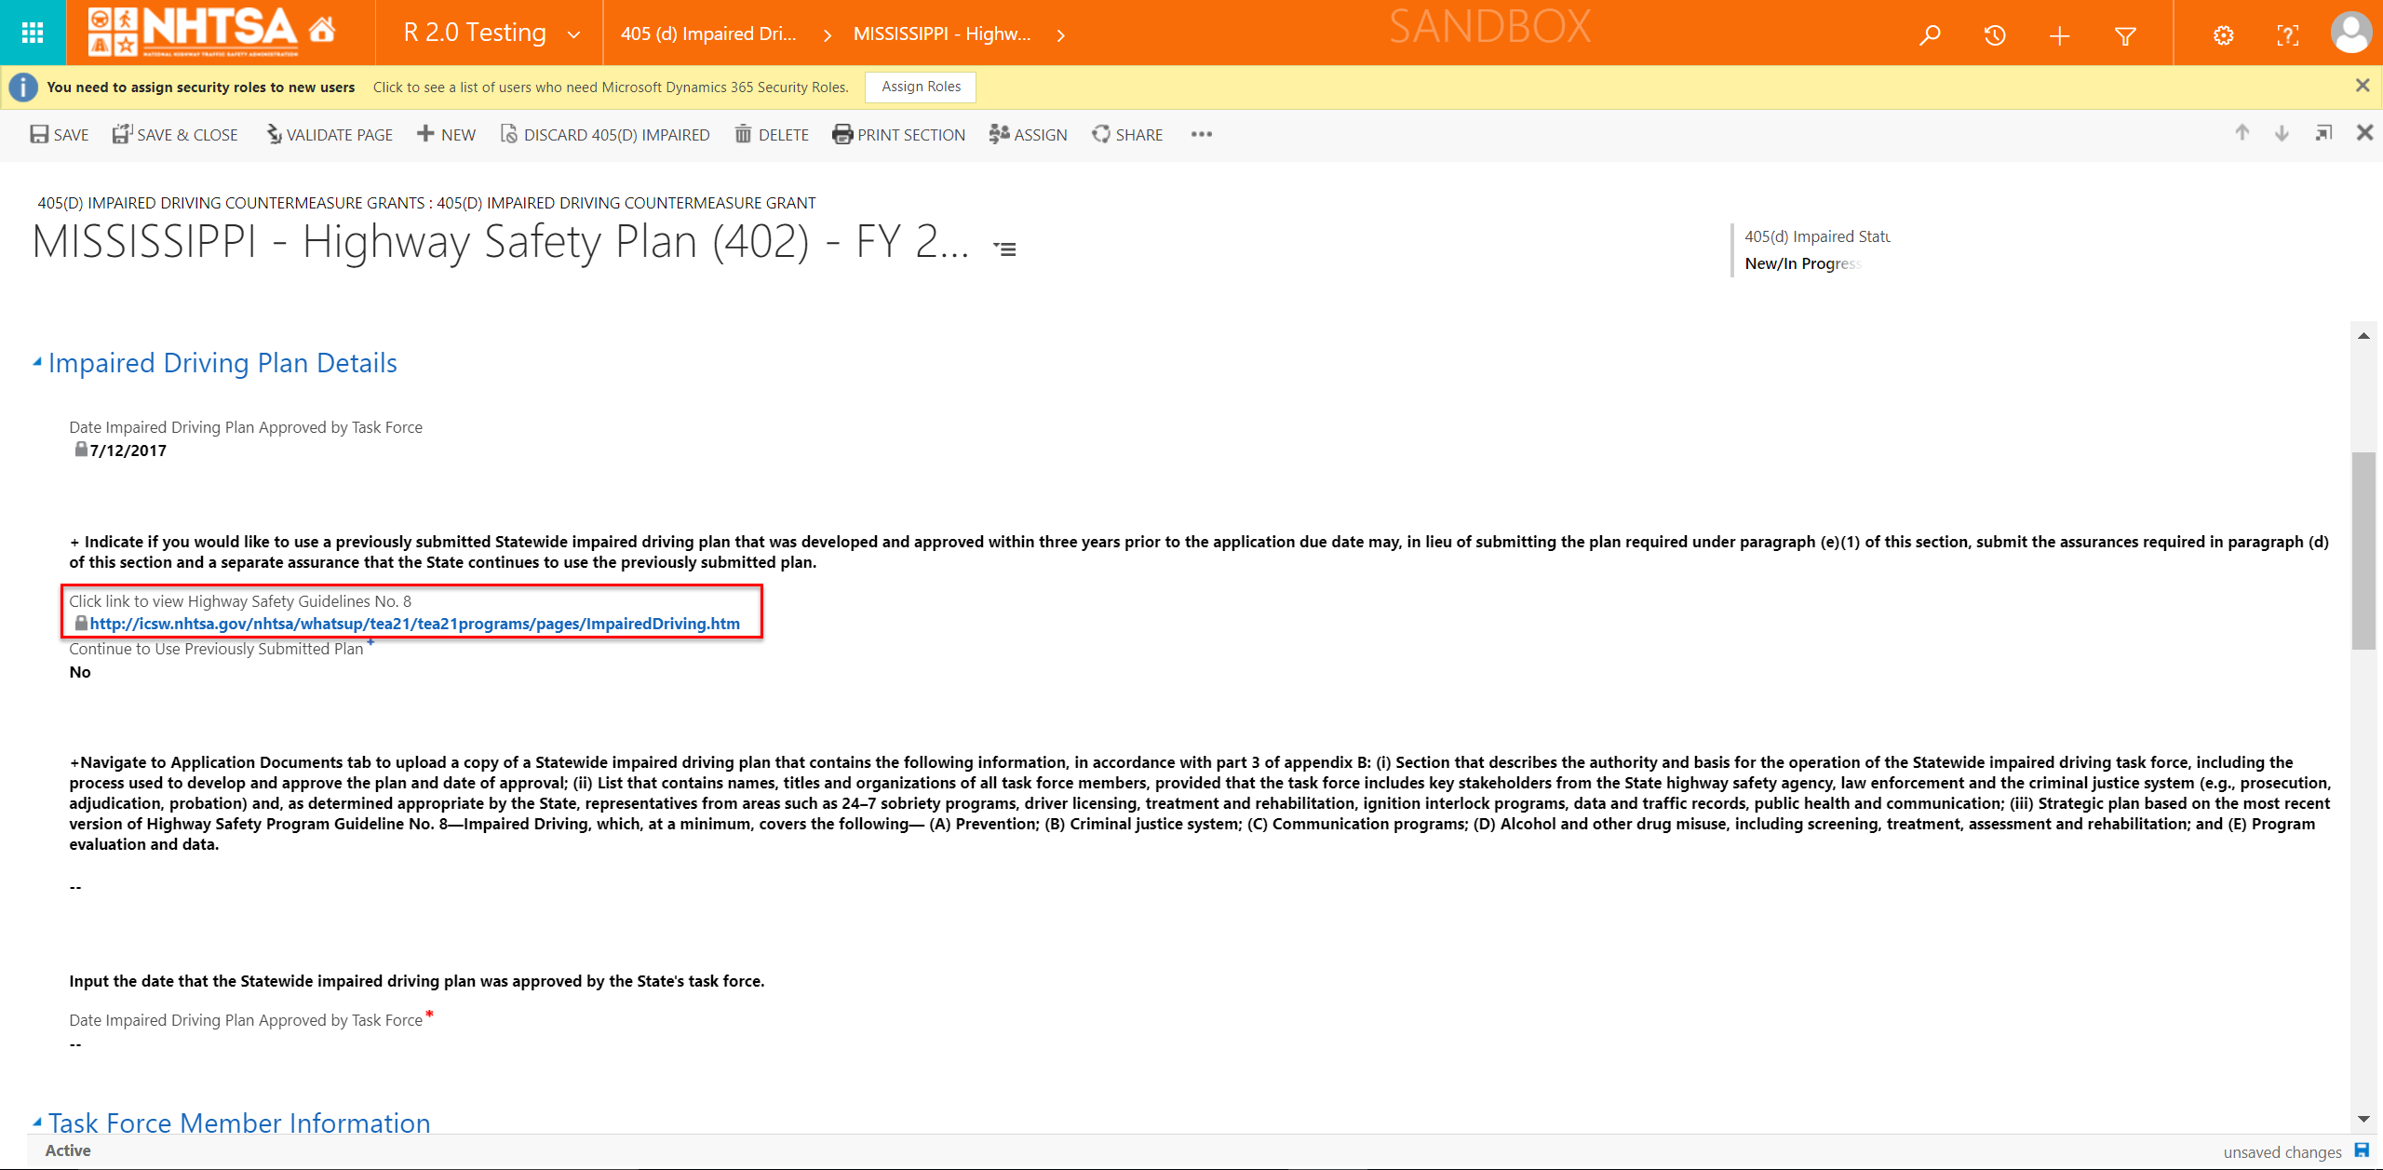This screenshot has width=2383, height=1170.
Task: Open the user profile avatar
Action: coord(2350,34)
